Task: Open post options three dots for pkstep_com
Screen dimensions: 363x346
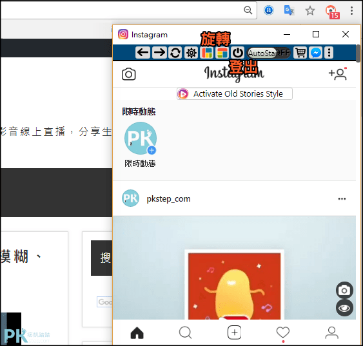Action: (x=342, y=198)
